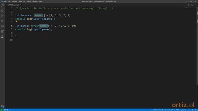This screenshot has width=198, height=111.
Task: Open the Search view in activity bar
Action: [x=2, y=6]
